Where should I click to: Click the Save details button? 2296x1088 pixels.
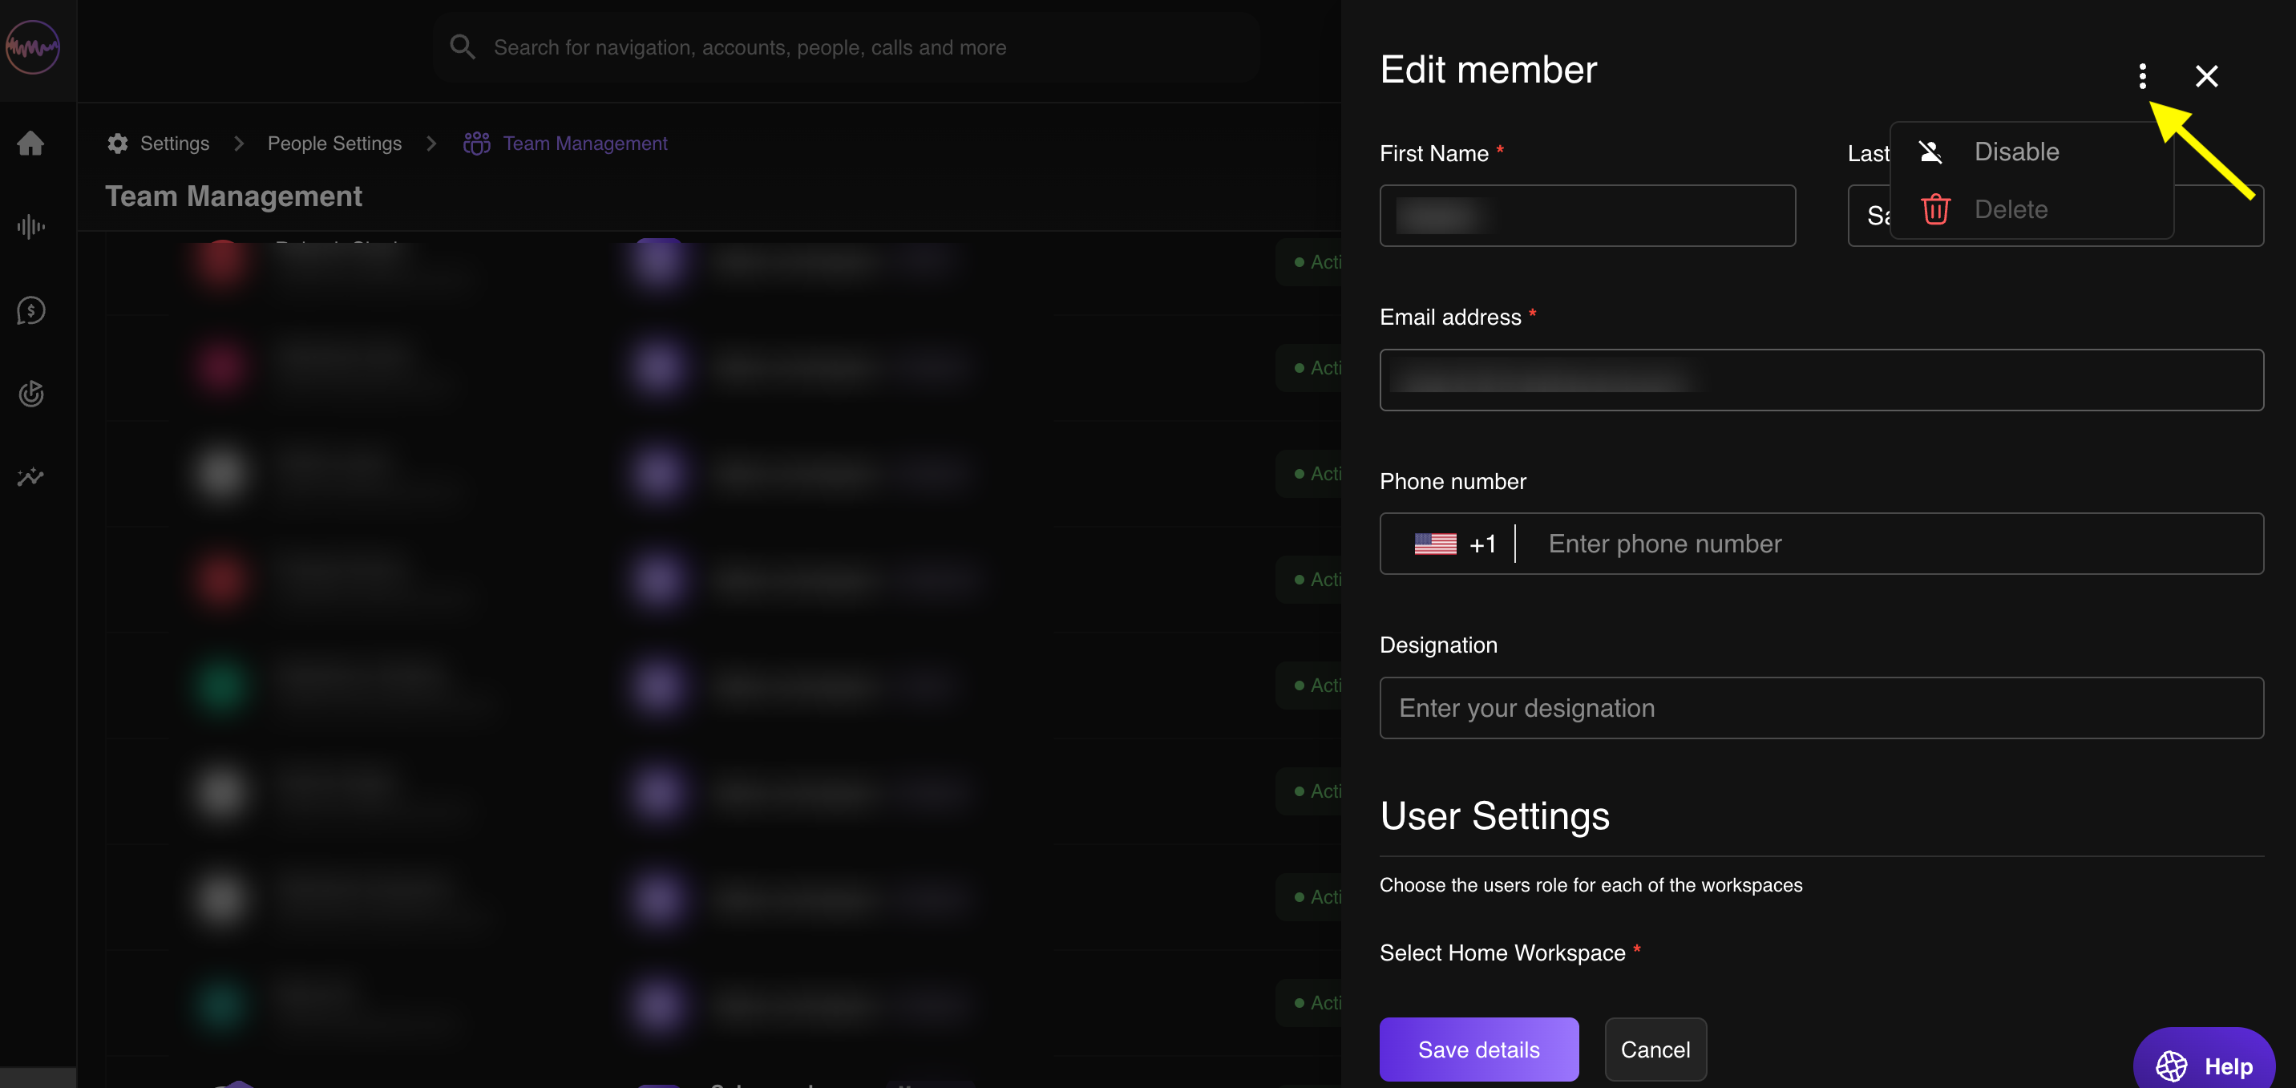point(1477,1049)
